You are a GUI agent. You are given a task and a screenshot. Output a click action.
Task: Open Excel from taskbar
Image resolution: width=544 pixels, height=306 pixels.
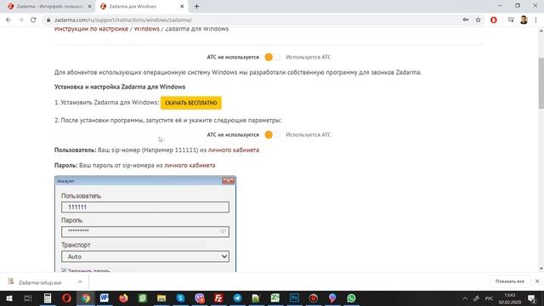(275, 298)
